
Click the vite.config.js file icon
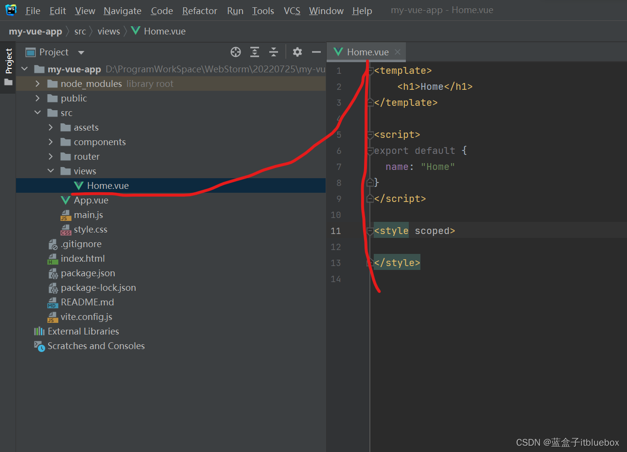pos(52,317)
